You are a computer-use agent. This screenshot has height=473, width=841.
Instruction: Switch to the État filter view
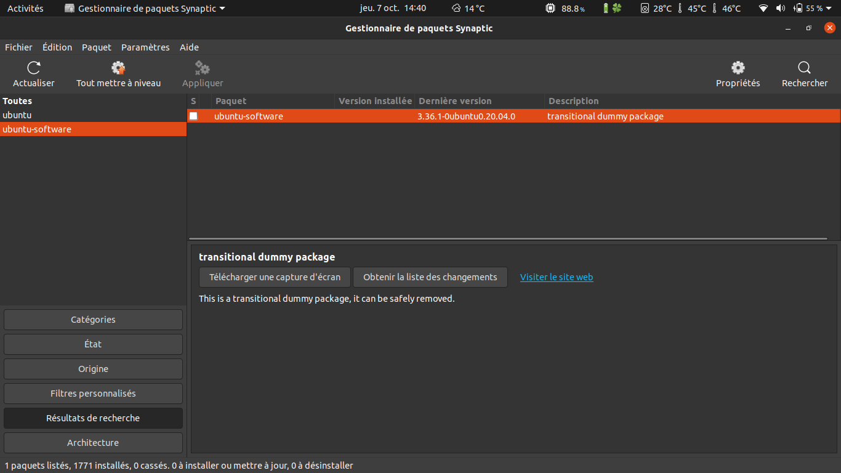tap(93, 344)
